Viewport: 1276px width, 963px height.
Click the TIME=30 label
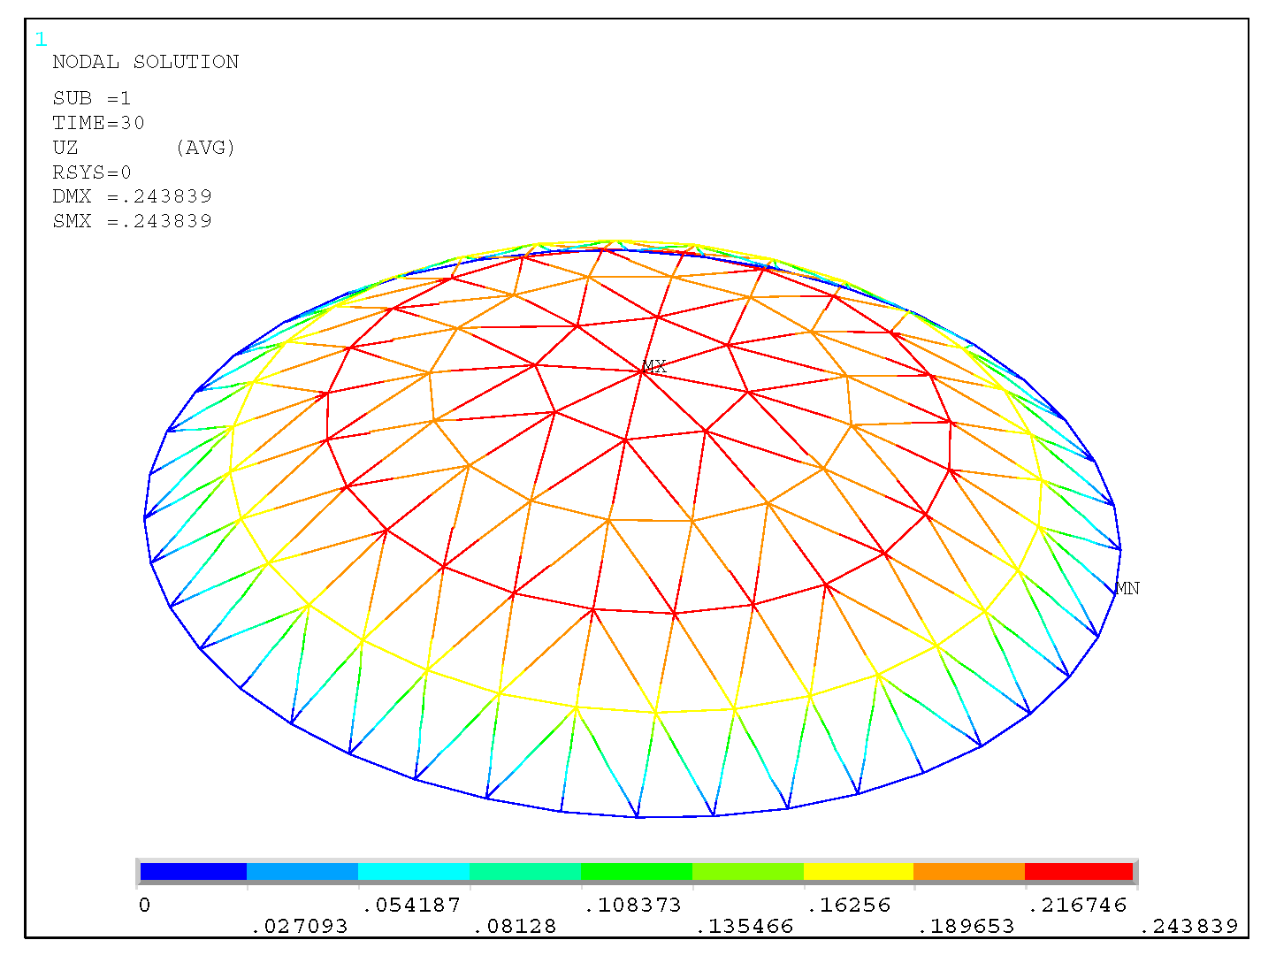(98, 123)
